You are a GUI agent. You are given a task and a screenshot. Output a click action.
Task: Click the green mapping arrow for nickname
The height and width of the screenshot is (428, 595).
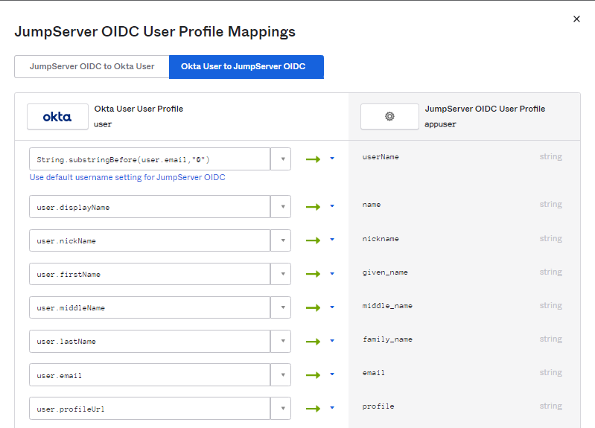(x=313, y=240)
